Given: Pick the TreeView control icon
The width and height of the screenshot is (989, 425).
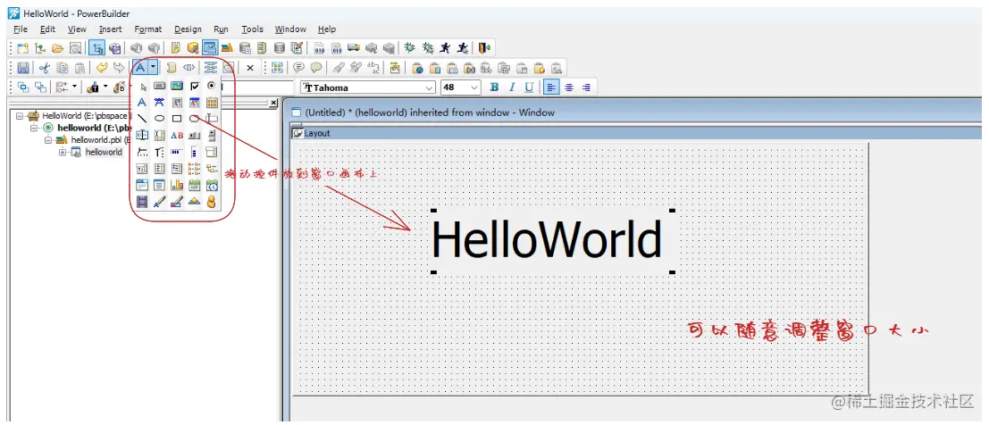Looking at the screenshot, I should click(212, 169).
